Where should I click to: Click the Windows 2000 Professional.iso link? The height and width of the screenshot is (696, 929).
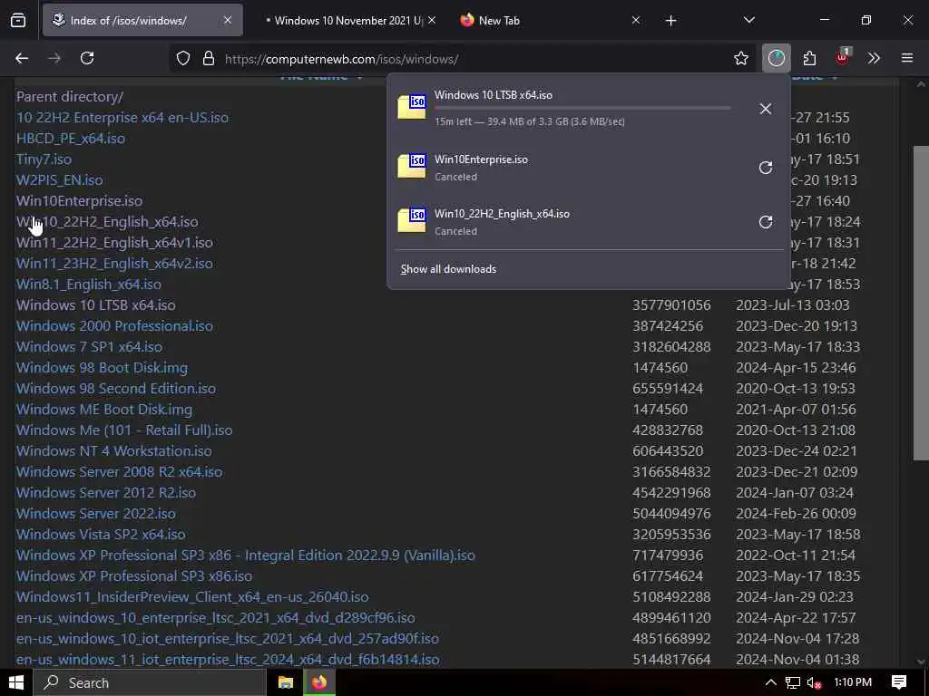(x=114, y=325)
